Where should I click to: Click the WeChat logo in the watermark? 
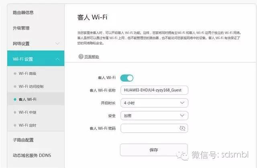[x=182, y=156]
